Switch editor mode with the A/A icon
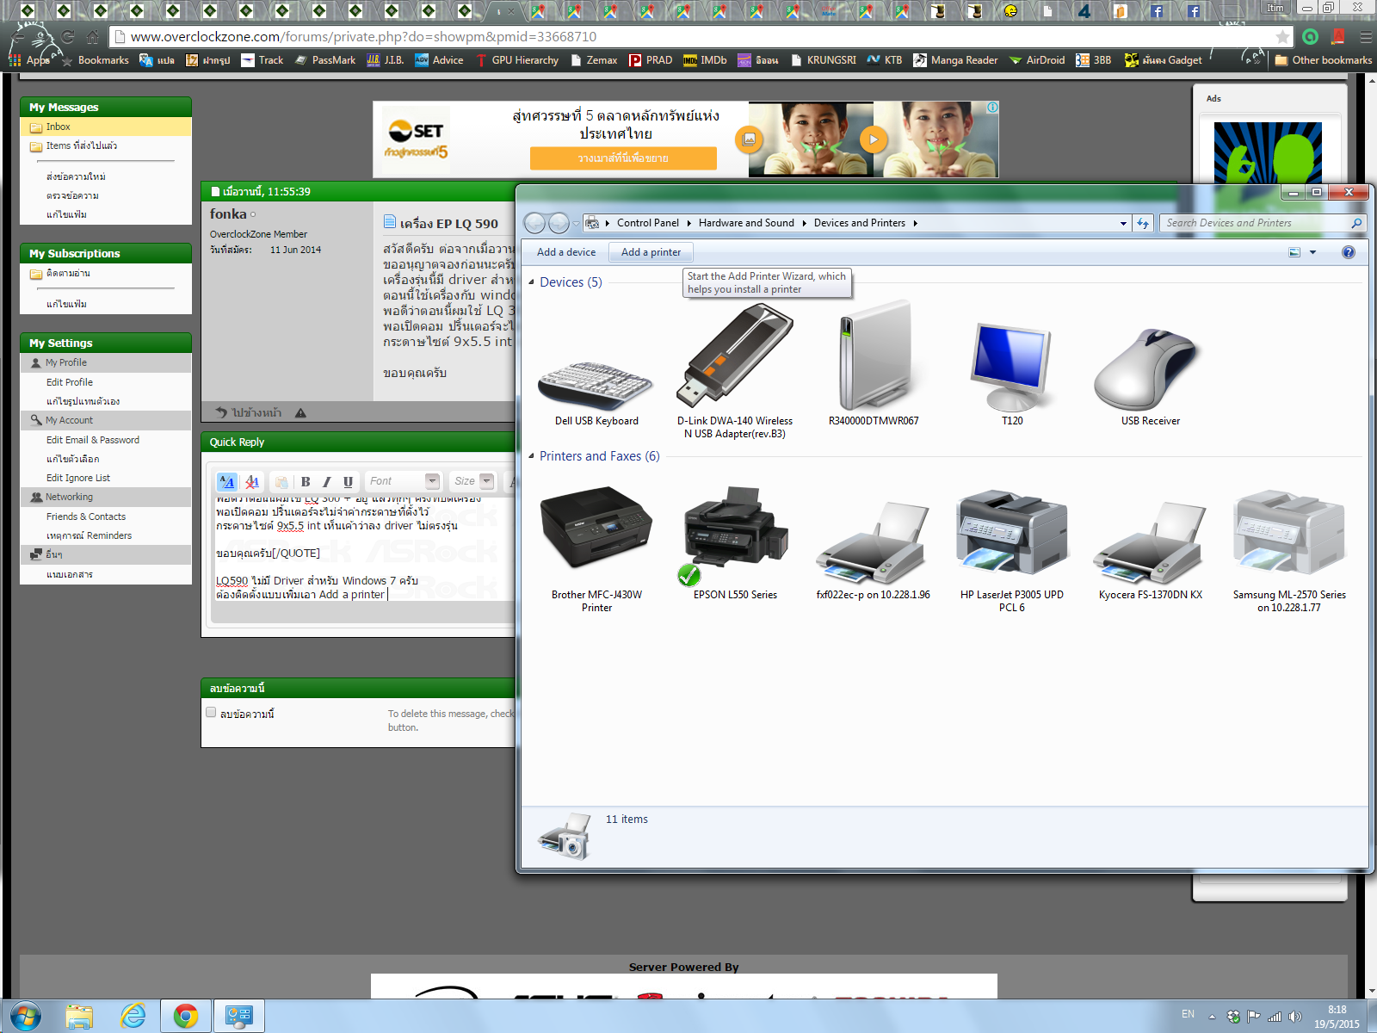The height and width of the screenshot is (1033, 1377). (227, 482)
